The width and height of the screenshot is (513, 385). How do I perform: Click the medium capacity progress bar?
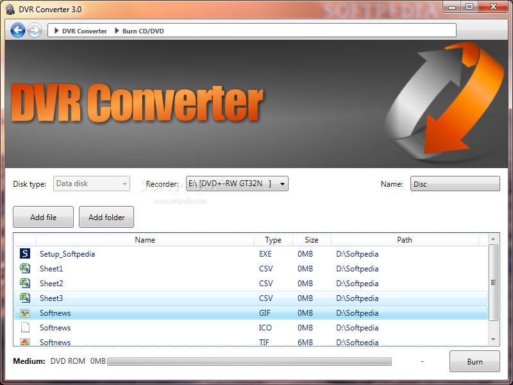(x=249, y=361)
